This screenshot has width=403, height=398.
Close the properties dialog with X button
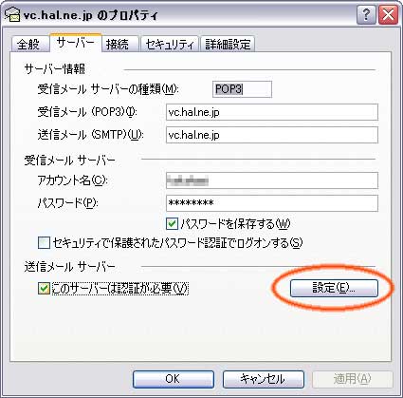(x=388, y=15)
